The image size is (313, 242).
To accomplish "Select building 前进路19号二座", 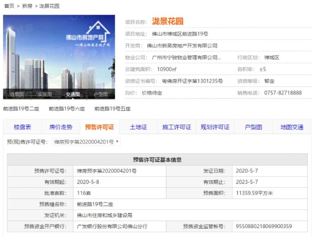I will tap(21, 109).
